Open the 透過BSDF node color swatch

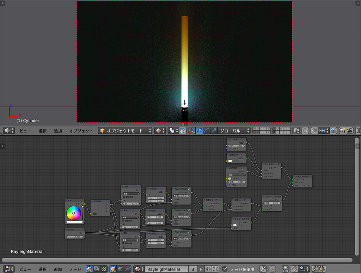pyautogui.click(x=230, y=161)
